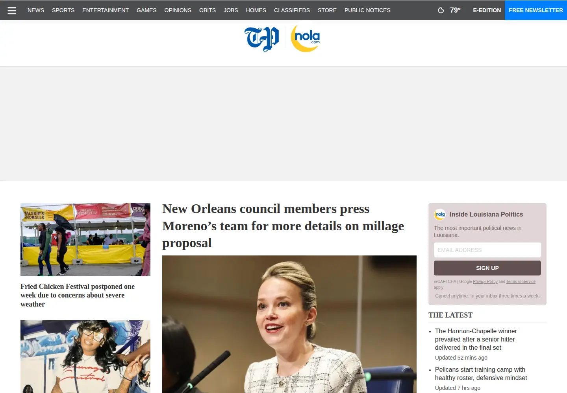Open the Moreno millage proposal headline

[283, 226]
